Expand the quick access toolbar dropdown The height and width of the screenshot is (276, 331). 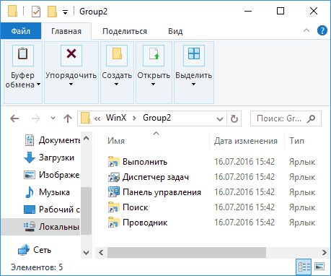(x=65, y=12)
